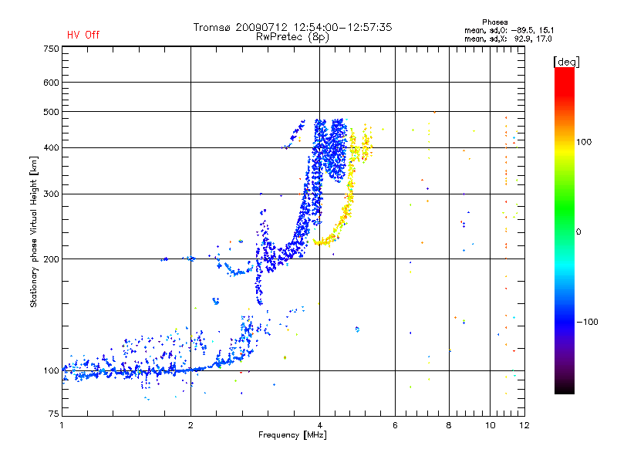Pick the green middle of the colorbar
The image size is (617, 463).
click(565, 213)
